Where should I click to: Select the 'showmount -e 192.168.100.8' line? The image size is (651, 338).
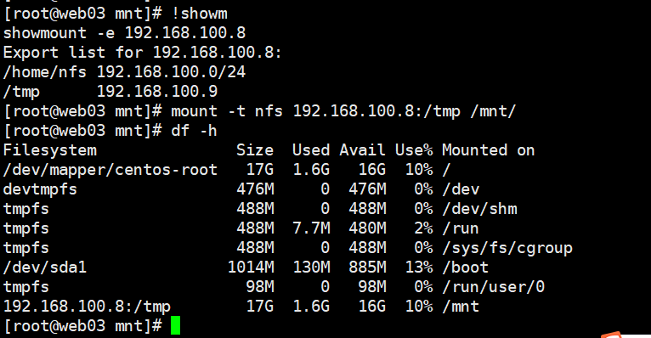coord(124,33)
